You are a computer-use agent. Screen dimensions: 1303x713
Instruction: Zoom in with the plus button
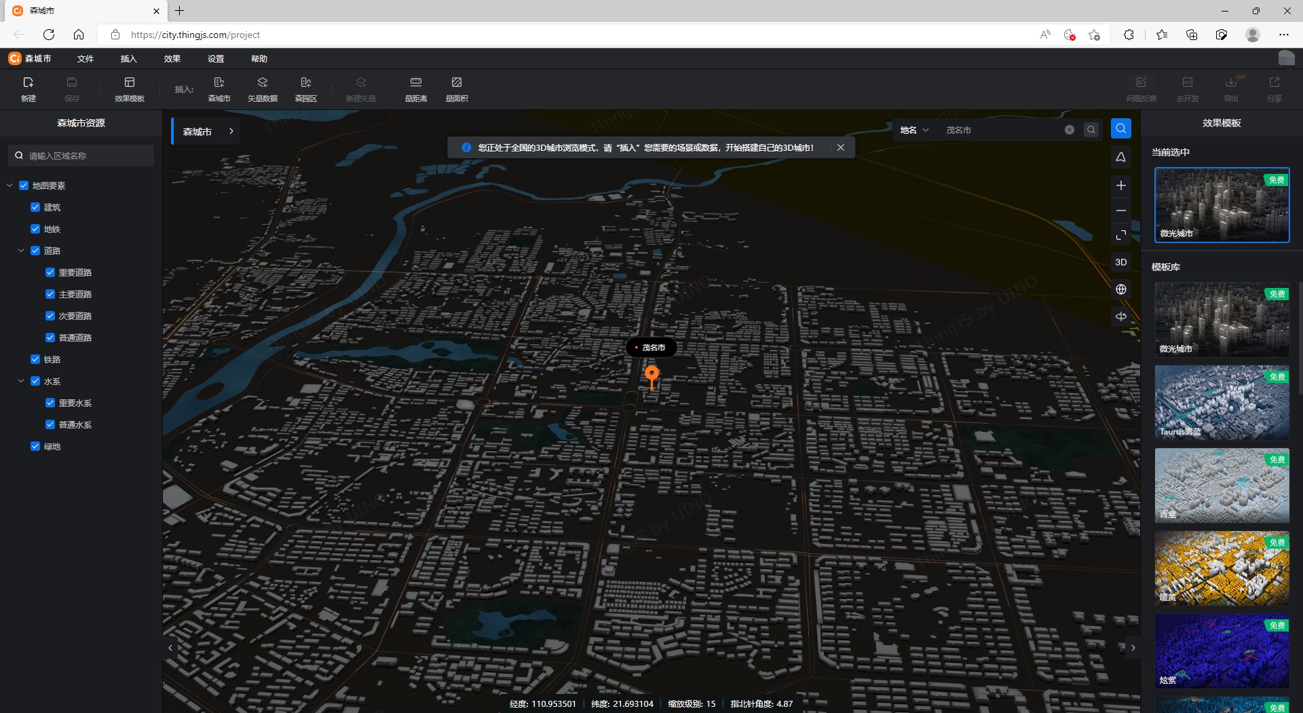(x=1120, y=185)
